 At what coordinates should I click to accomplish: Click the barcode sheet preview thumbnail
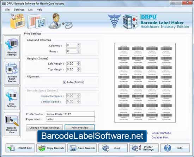point(145,83)
